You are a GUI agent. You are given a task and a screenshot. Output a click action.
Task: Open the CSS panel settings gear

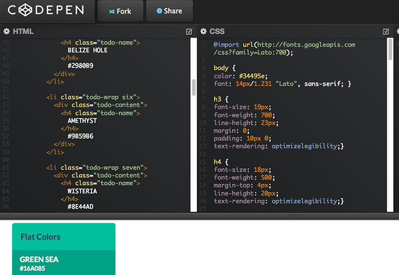point(203,32)
